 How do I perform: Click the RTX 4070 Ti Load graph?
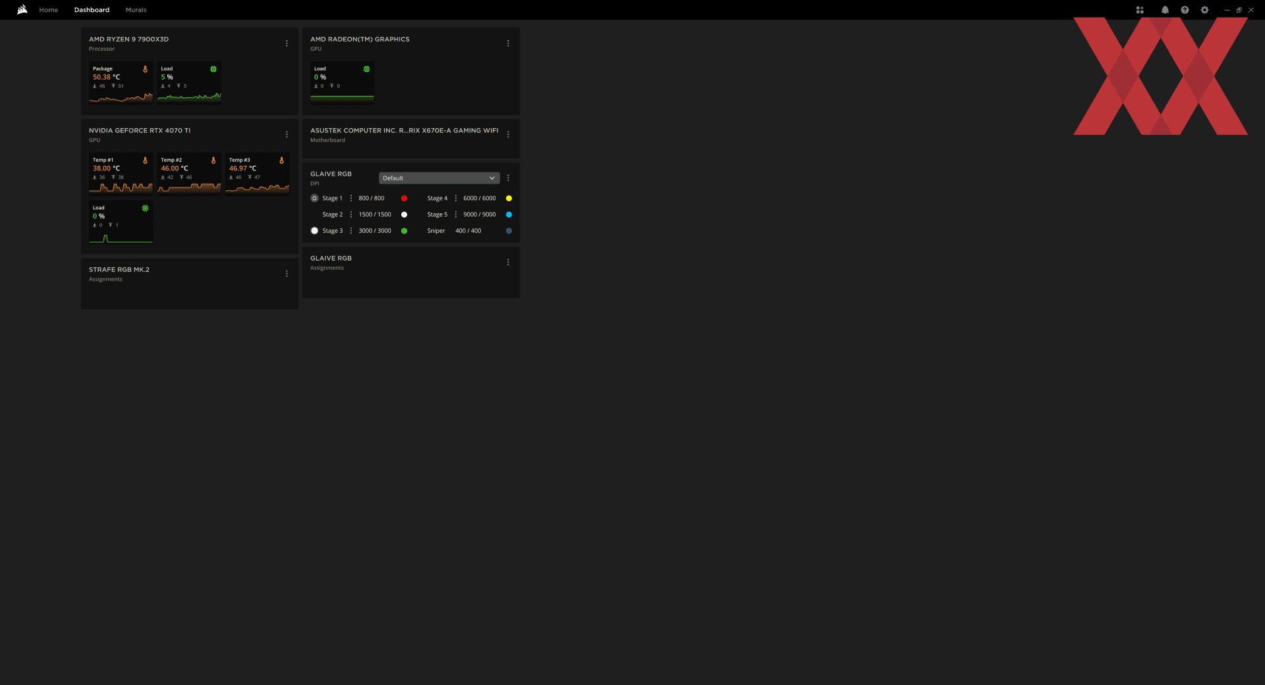121,238
